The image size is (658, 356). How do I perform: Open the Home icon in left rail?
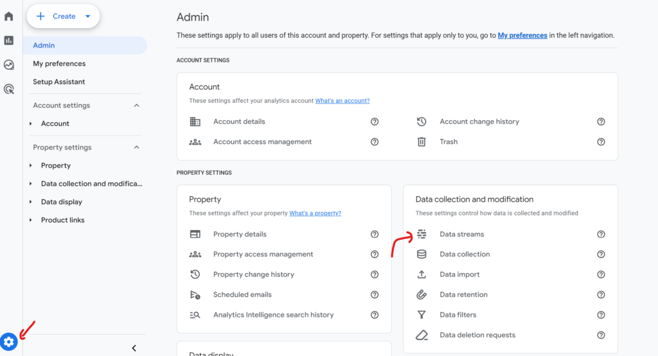click(x=9, y=16)
